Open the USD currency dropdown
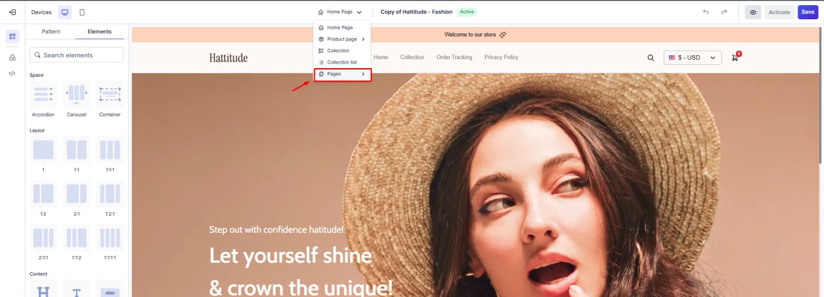 point(692,58)
